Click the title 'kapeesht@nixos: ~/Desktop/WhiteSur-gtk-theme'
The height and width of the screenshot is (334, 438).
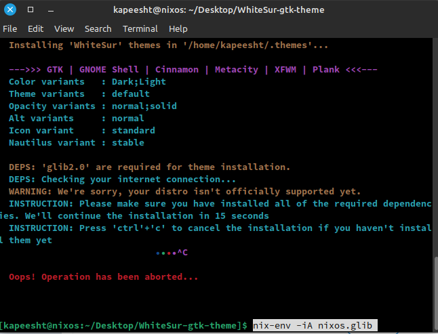click(219, 10)
